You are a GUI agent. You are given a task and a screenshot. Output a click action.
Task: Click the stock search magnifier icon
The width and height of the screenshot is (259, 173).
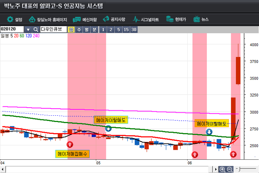(36, 30)
